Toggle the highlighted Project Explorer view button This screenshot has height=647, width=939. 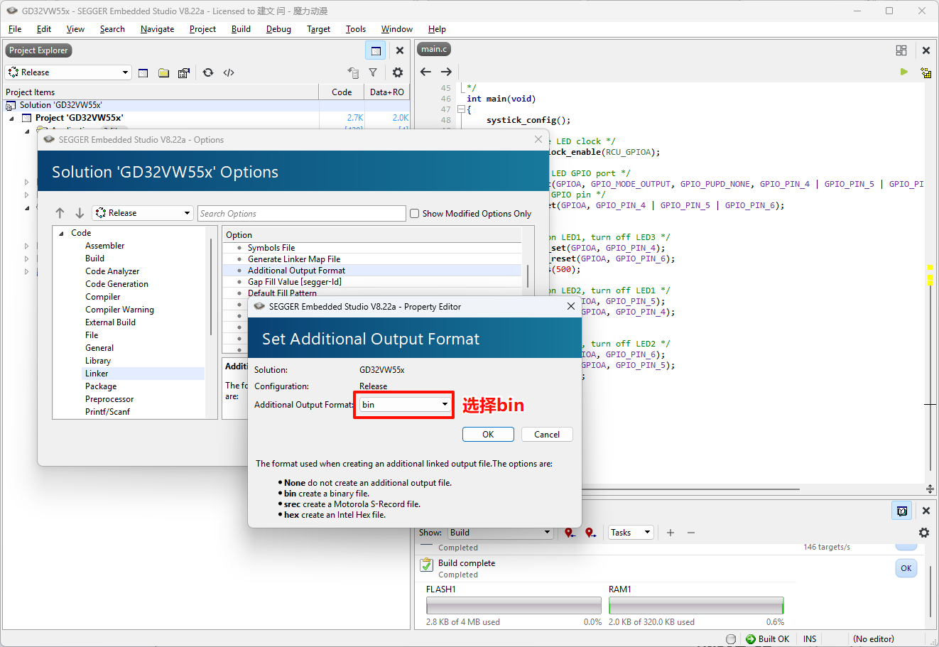tap(376, 50)
